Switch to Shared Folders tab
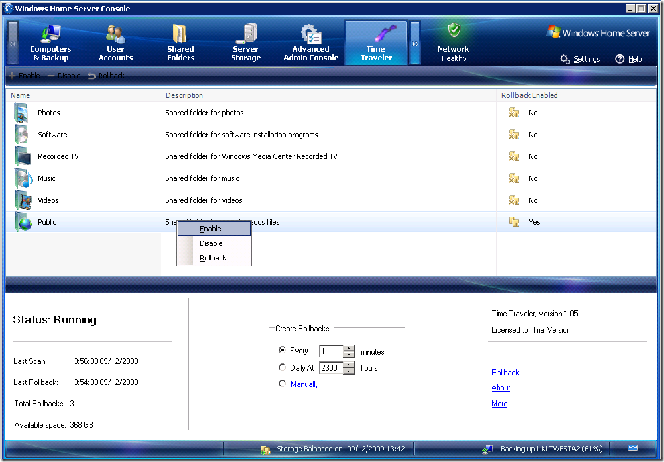Screen dimensions: 664x462 point(181,43)
